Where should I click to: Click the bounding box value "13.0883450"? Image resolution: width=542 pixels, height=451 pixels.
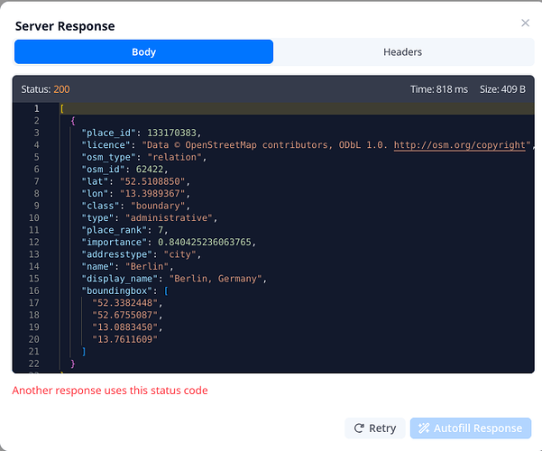coord(125,327)
